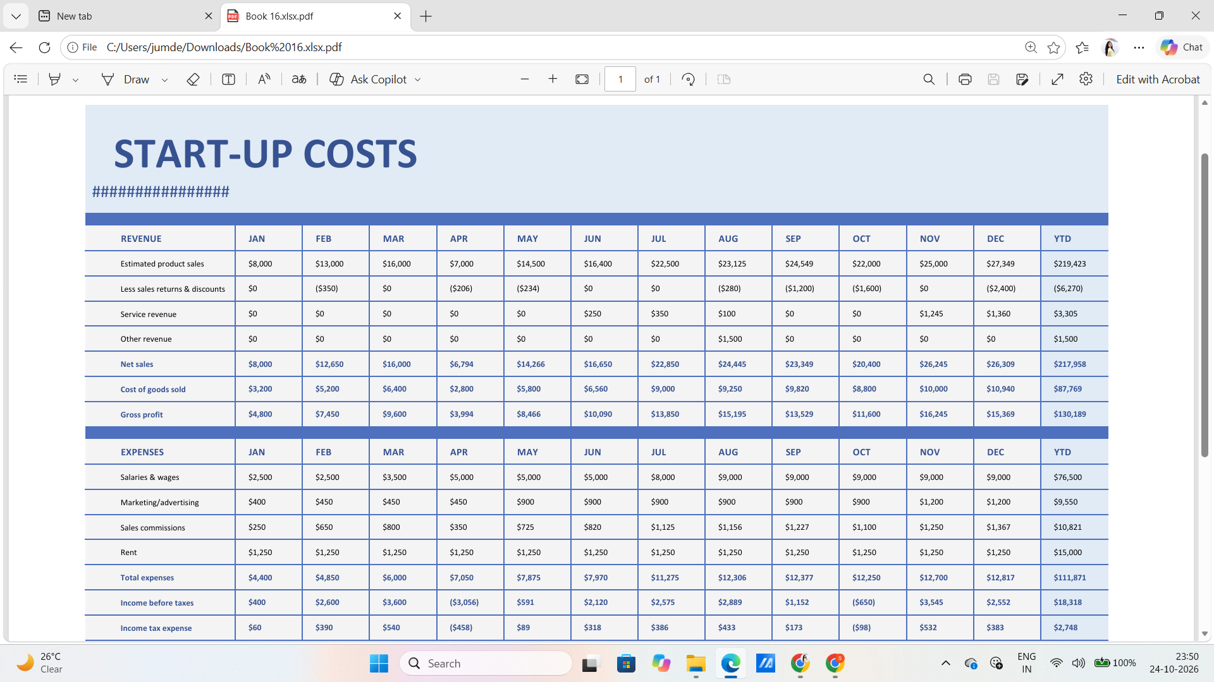The height and width of the screenshot is (682, 1214).
Task: Open File Explorer from taskbar
Action: [x=696, y=663]
